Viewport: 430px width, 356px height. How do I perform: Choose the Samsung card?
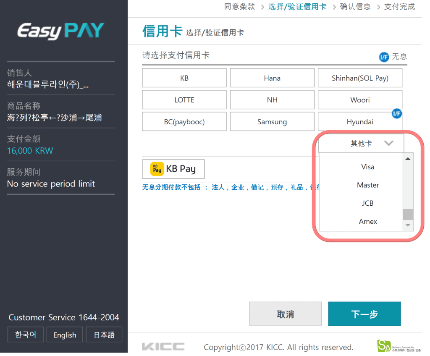(x=272, y=121)
